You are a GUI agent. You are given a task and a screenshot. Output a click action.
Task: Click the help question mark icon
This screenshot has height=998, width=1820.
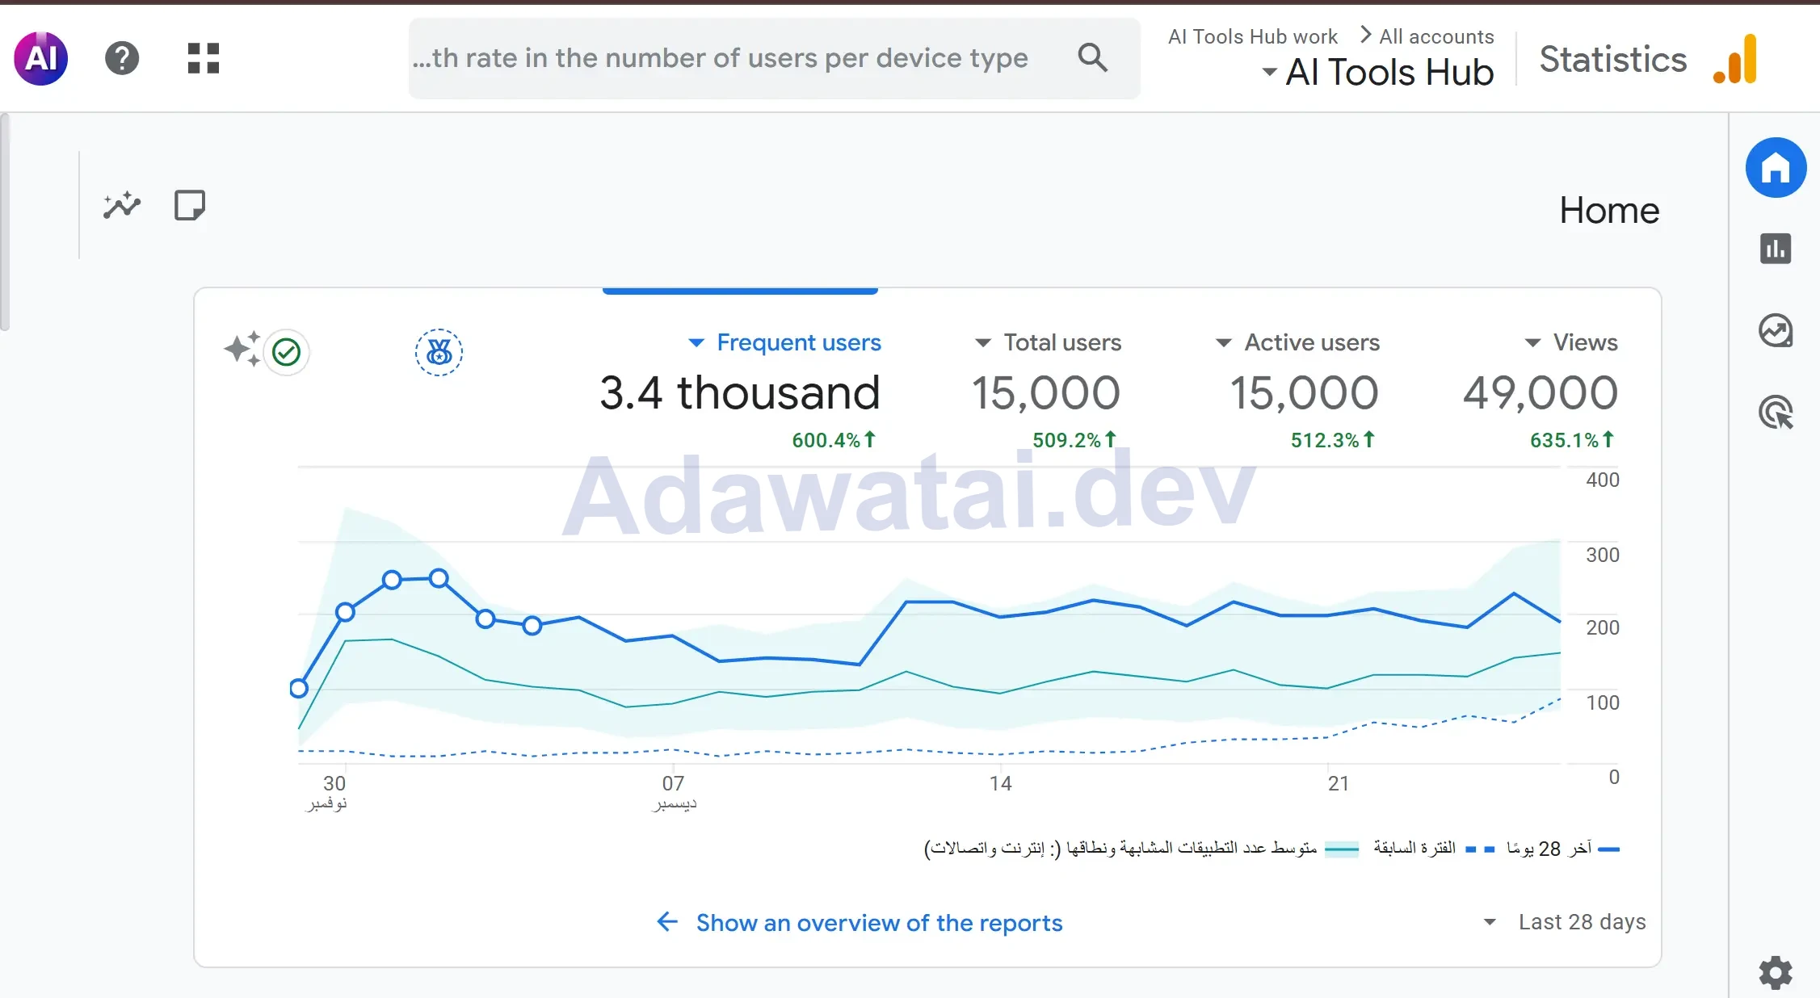(122, 58)
